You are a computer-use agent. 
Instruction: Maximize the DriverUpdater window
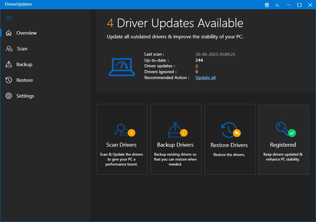(x=300, y=5)
